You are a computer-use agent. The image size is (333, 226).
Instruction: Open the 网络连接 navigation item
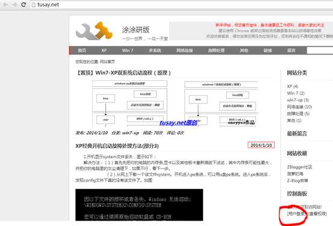tap(185, 50)
